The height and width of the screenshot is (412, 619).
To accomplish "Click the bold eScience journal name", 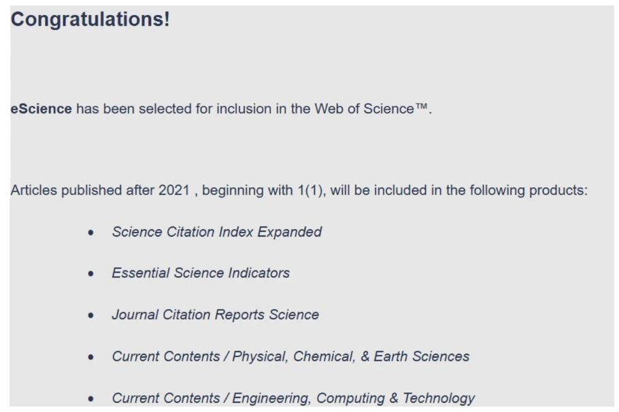I will [41, 109].
